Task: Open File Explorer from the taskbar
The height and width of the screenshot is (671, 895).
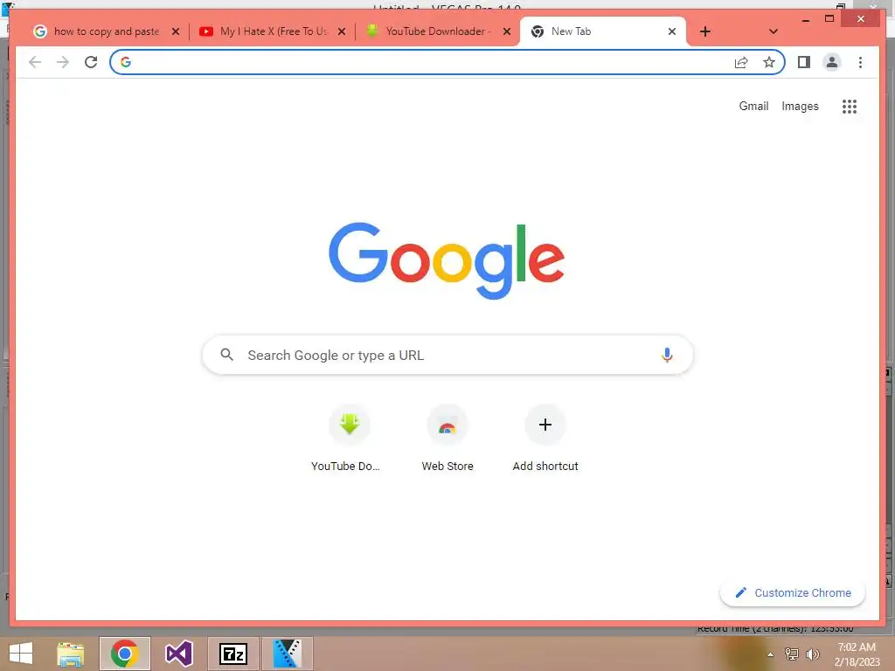Action: [x=71, y=654]
